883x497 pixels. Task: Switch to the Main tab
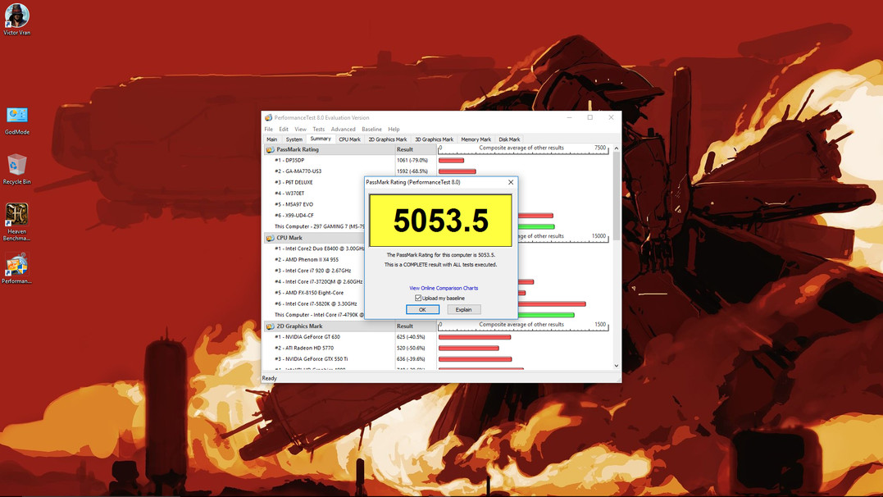tap(272, 139)
